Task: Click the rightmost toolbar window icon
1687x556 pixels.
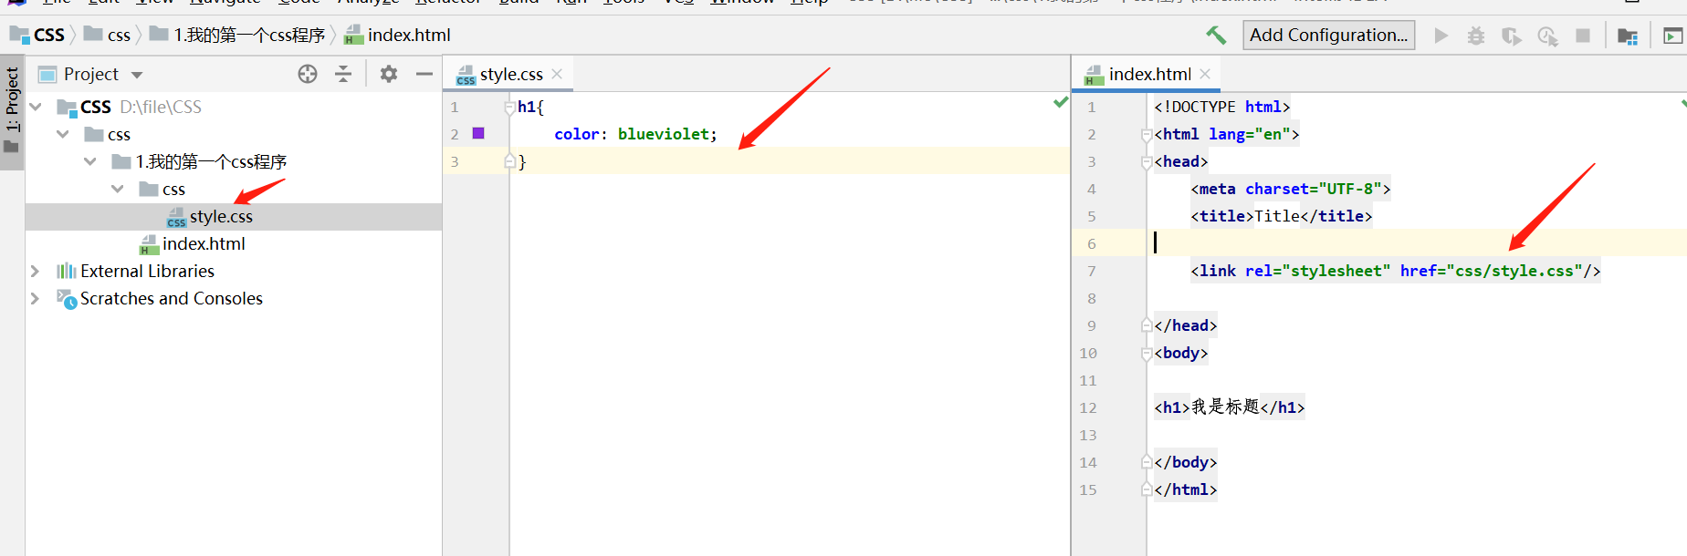Action: pos(1672,36)
